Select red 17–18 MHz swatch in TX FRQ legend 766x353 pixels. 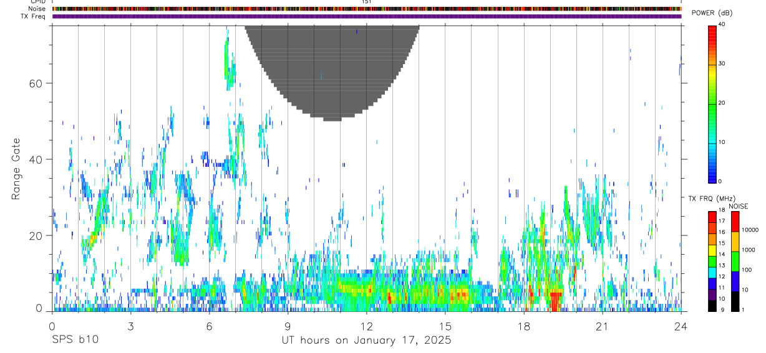(x=712, y=217)
